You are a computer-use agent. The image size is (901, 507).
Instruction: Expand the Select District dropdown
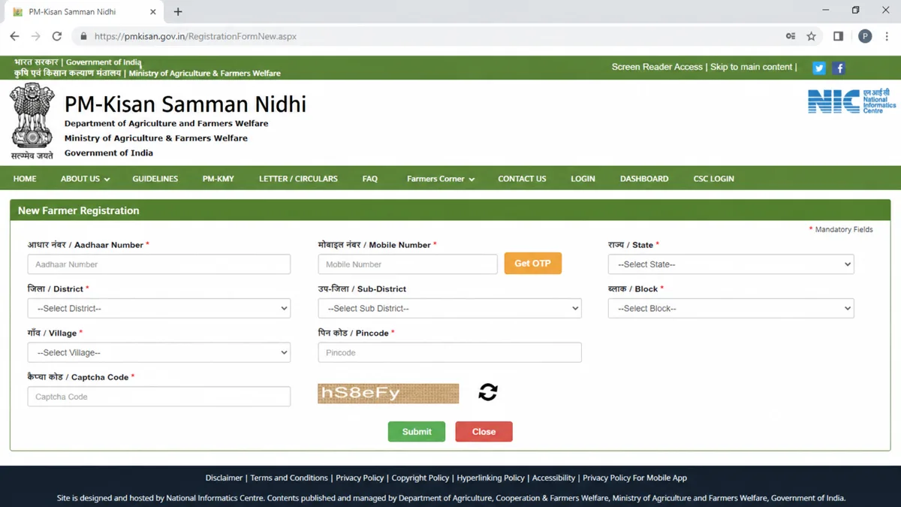point(159,309)
